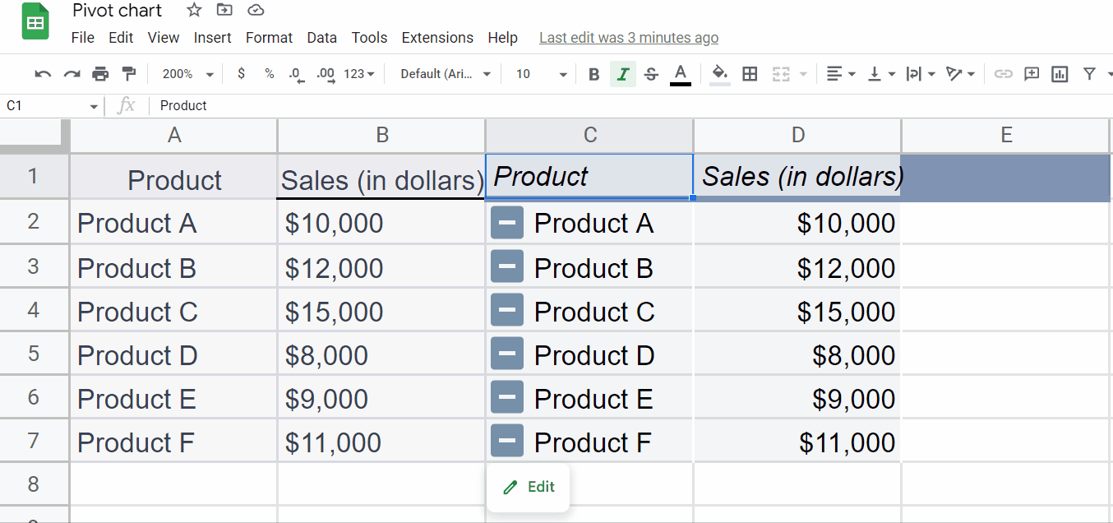The image size is (1113, 523).
Task: Click the formula bar containing Product
Action: (x=631, y=106)
